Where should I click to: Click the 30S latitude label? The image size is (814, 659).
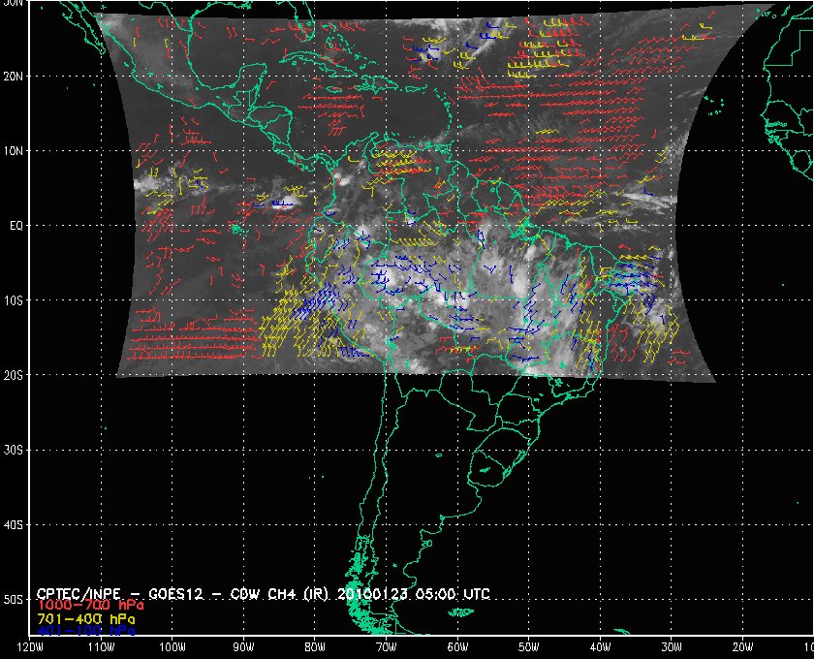pos(13,450)
